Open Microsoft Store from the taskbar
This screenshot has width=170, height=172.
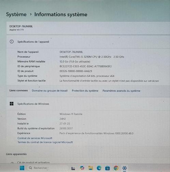coord(108,168)
